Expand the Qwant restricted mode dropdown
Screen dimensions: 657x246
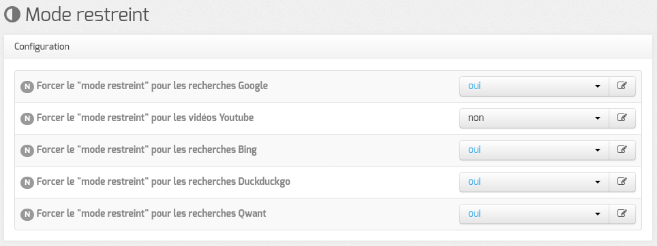[534, 214]
